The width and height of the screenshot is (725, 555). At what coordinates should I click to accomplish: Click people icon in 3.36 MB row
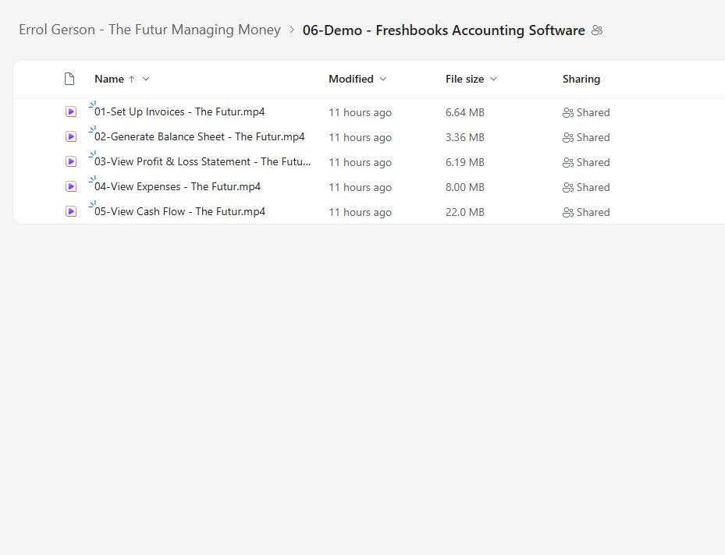coord(568,138)
